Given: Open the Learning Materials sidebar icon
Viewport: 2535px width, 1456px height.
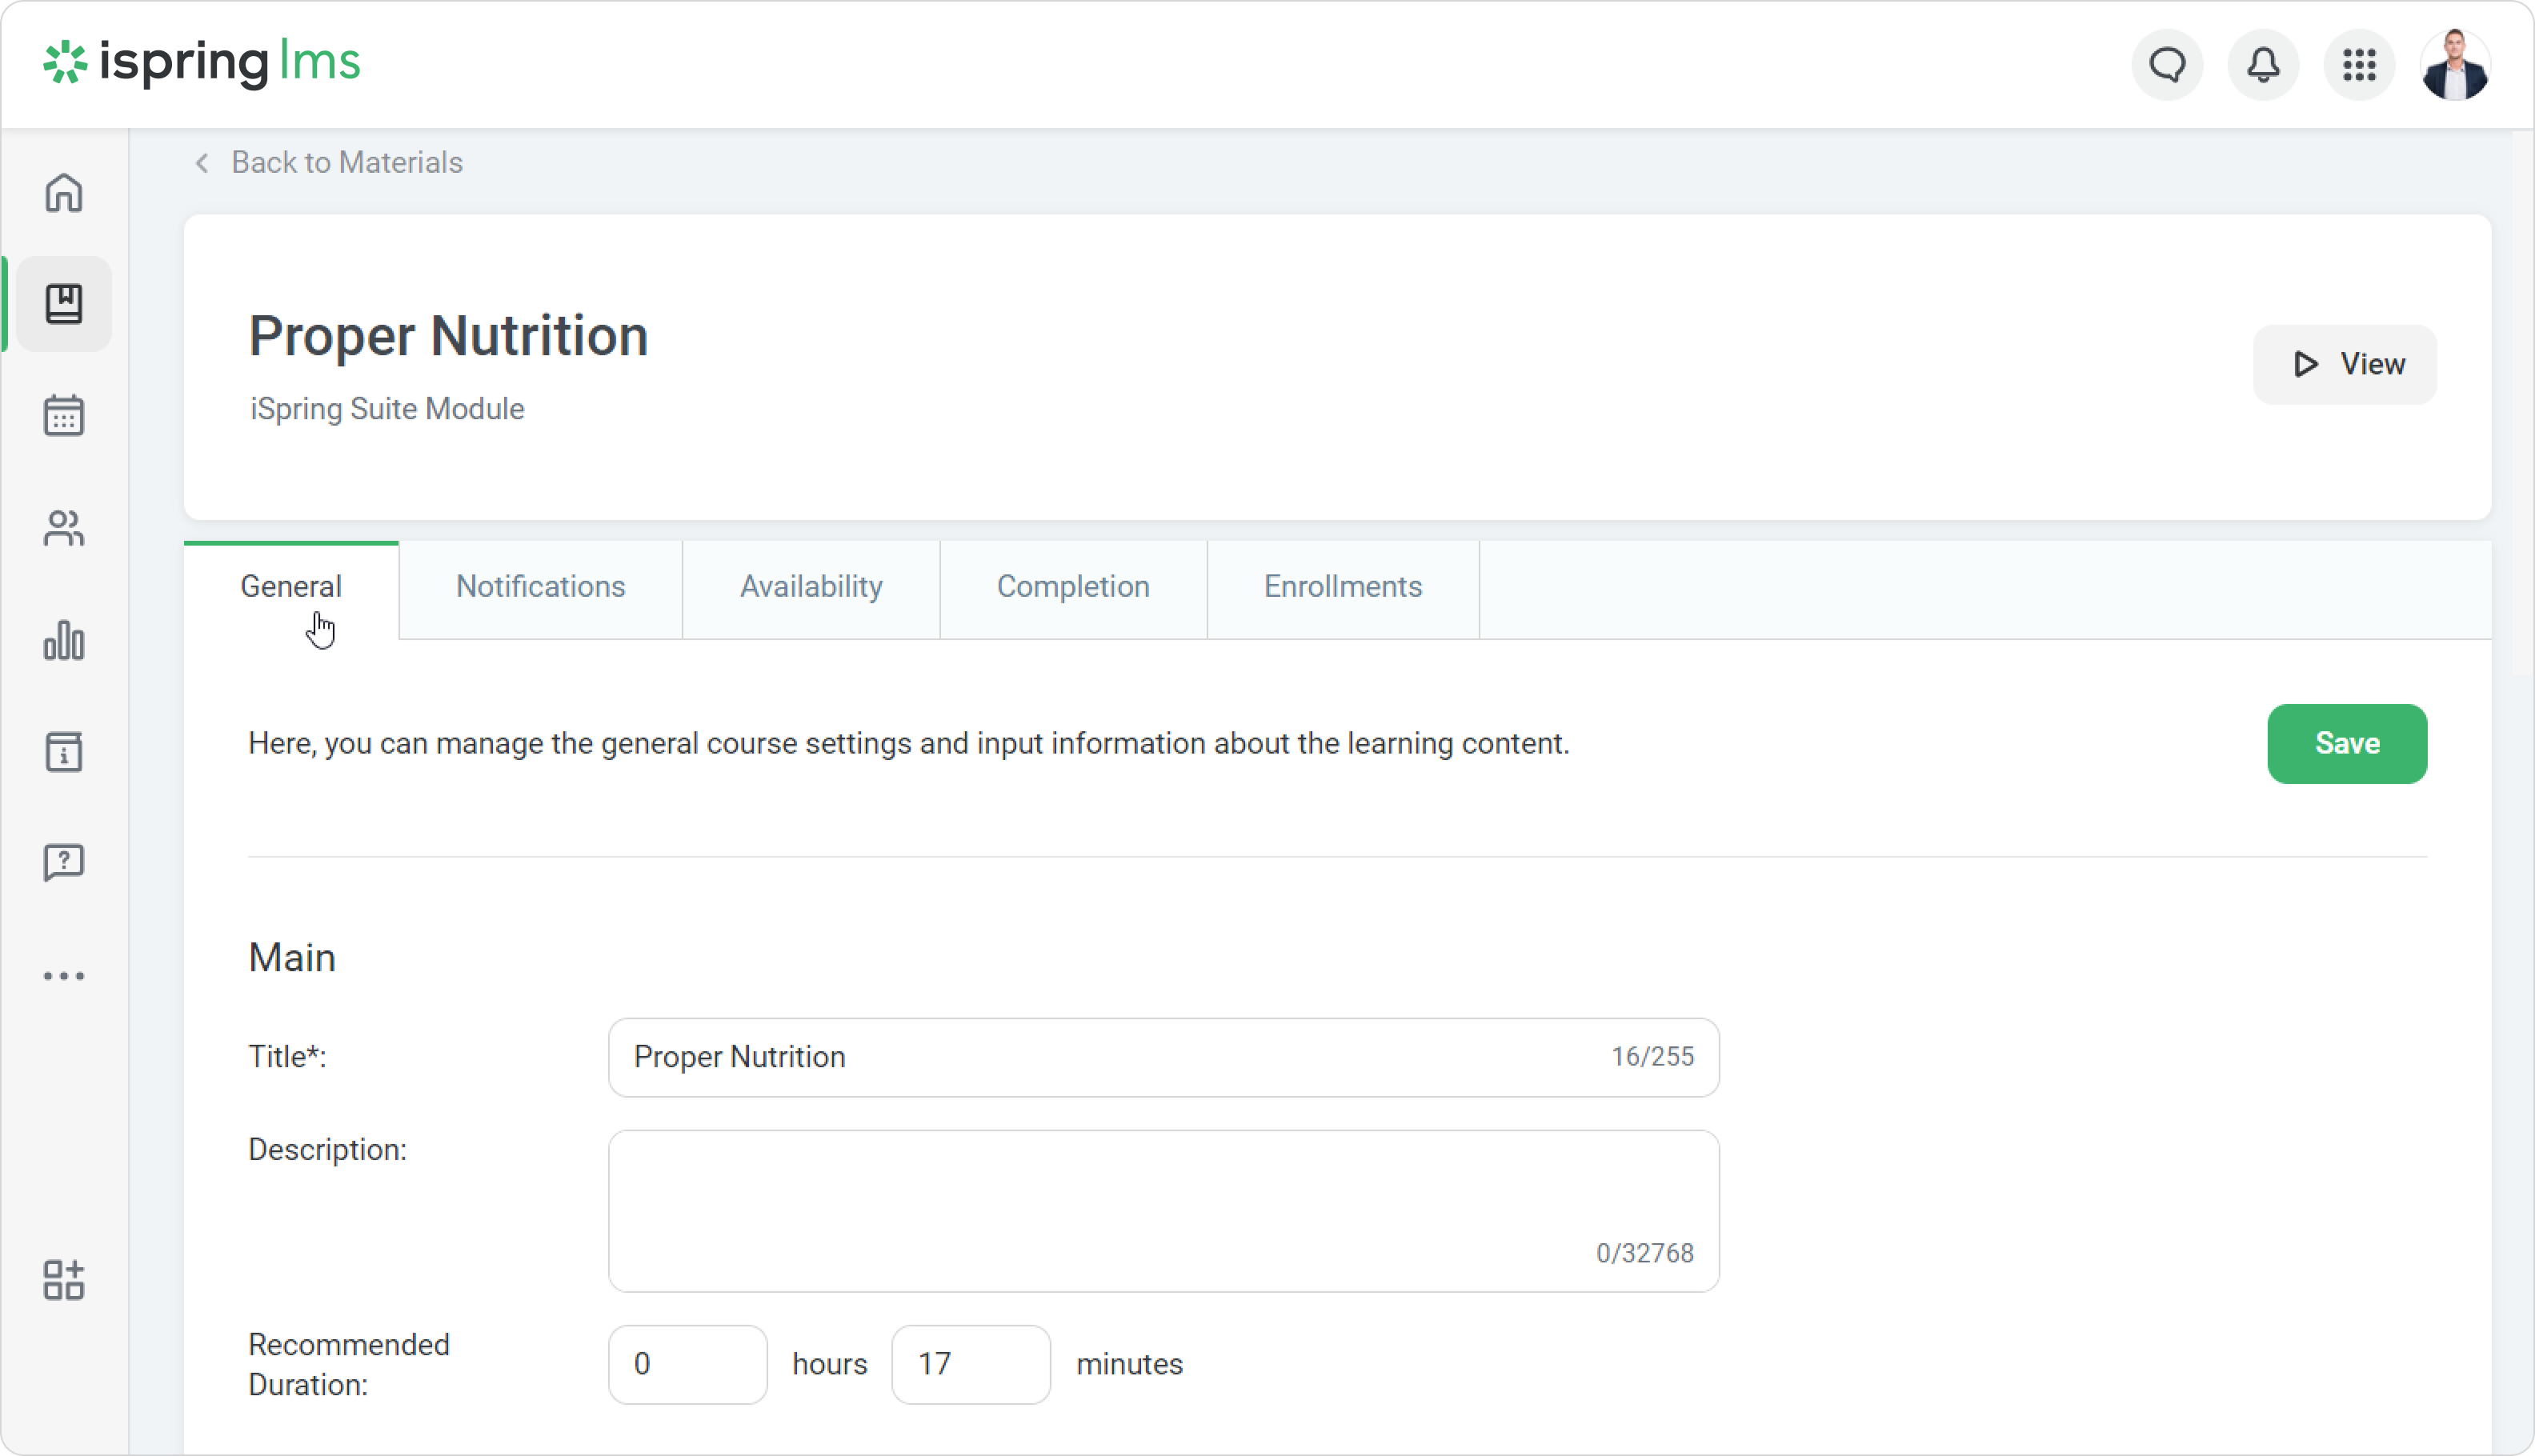Looking at the screenshot, I should 64,304.
